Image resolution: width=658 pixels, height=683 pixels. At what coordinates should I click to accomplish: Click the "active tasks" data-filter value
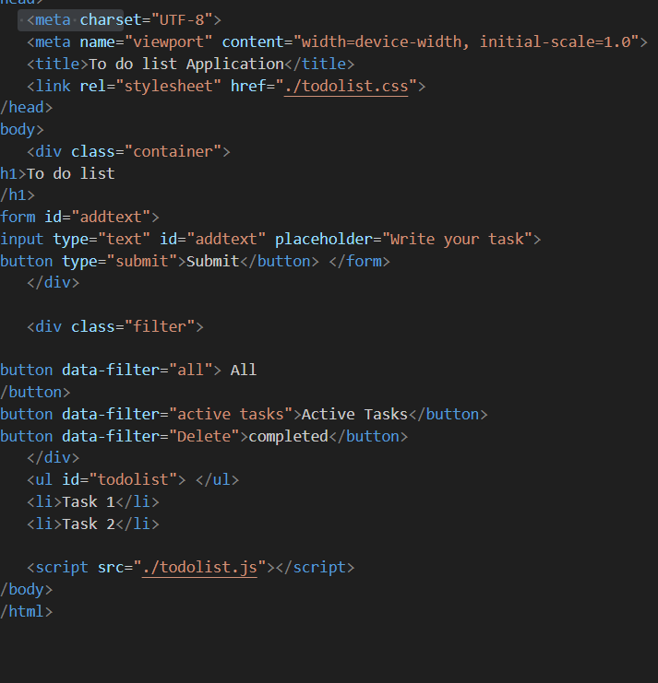(231, 414)
